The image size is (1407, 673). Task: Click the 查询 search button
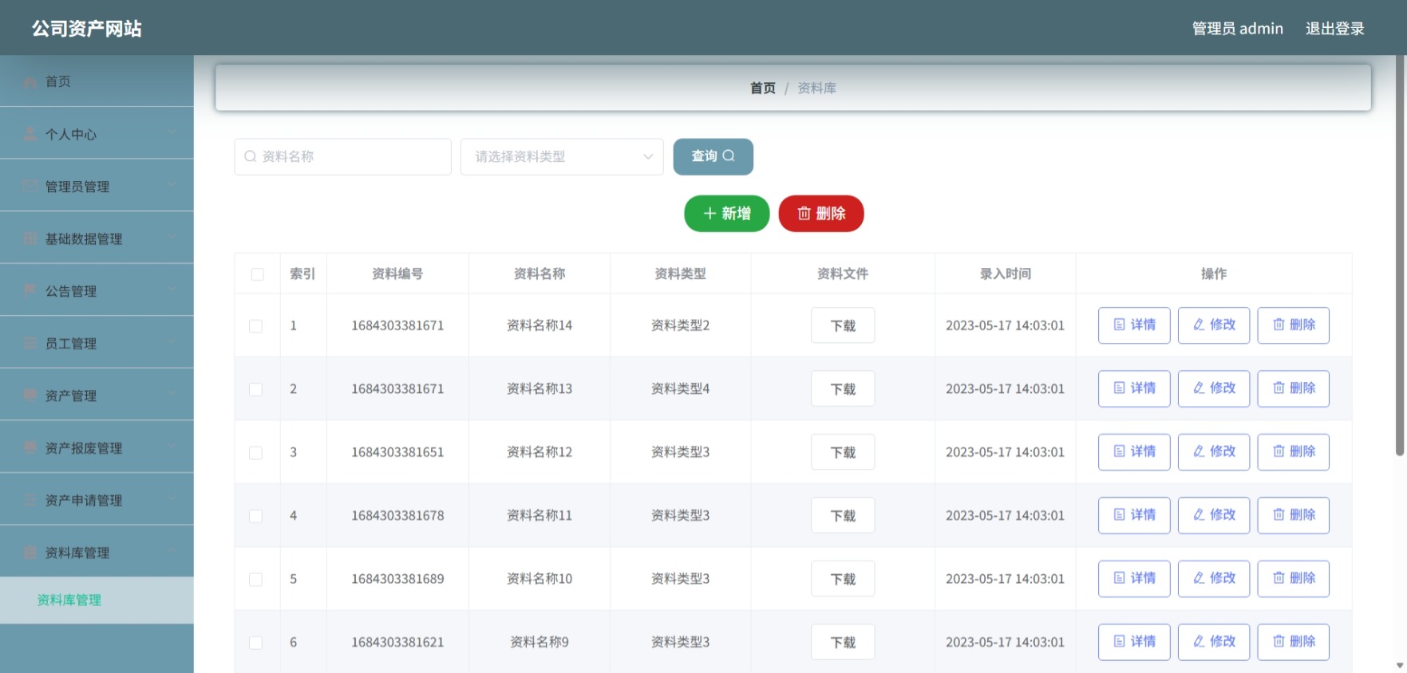(713, 156)
